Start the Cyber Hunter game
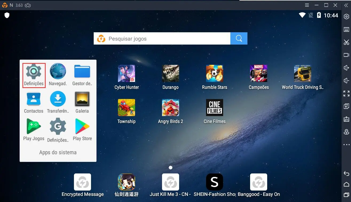Image resolution: width=351 pixels, height=202 pixels. pyautogui.click(x=127, y=77)
